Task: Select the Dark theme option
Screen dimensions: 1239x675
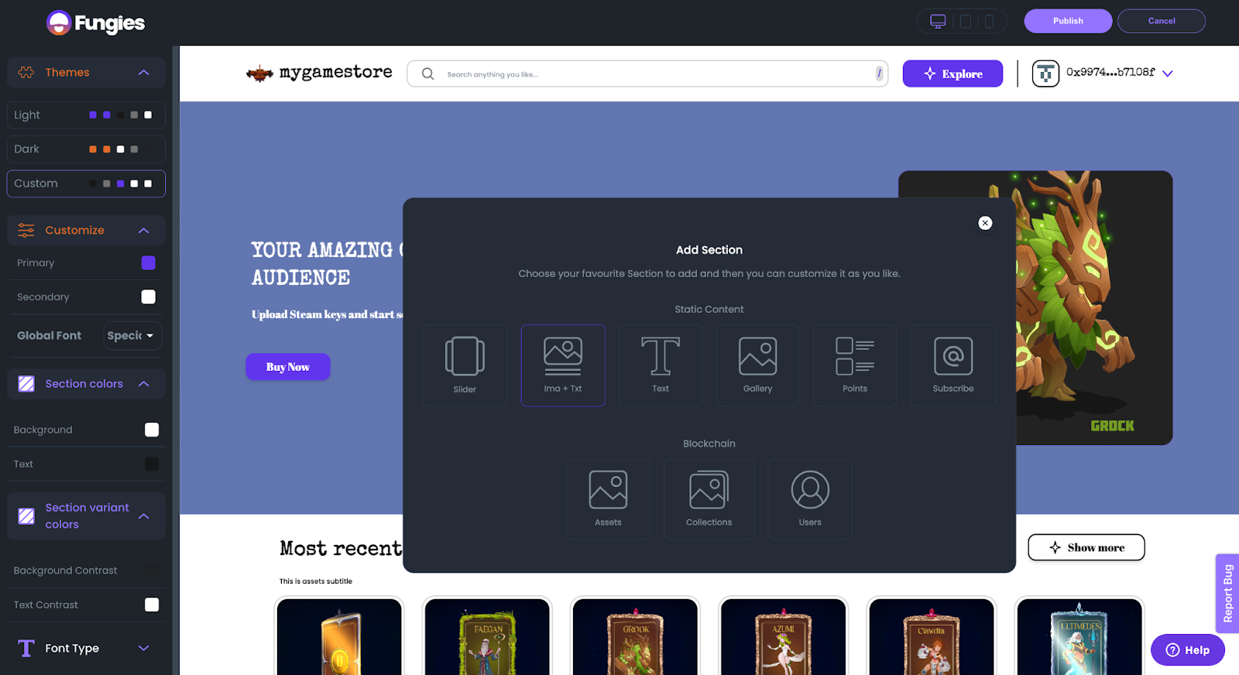Action: [86, 149]
